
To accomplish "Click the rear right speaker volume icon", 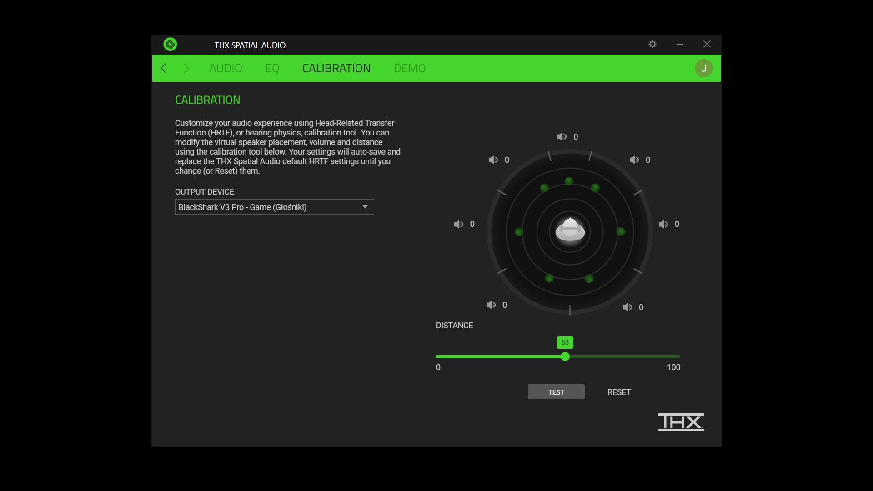I will click(x=627, y=307).
